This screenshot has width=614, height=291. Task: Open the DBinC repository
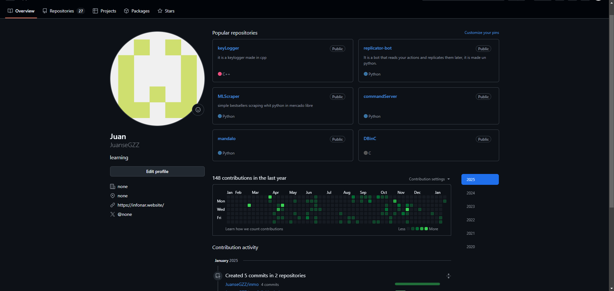coord(370,138)
